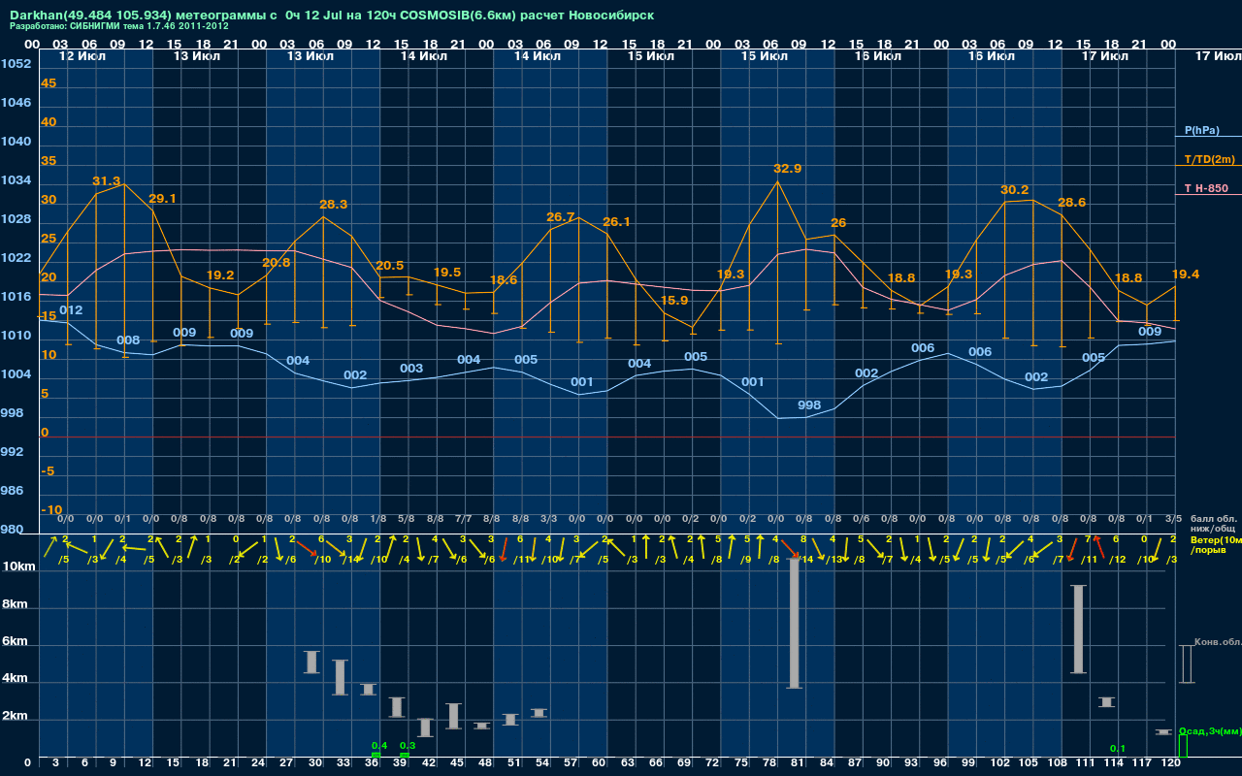The width and height of the screenshot is (1242, 776).
Task: Click the 20.5 temperature label
Action: click(x=389, y=265)
